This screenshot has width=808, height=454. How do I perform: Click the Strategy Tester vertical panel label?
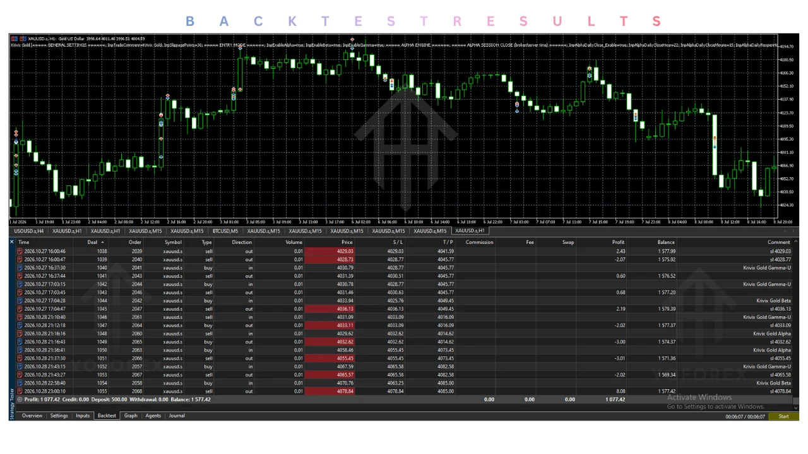pos(11,404)
